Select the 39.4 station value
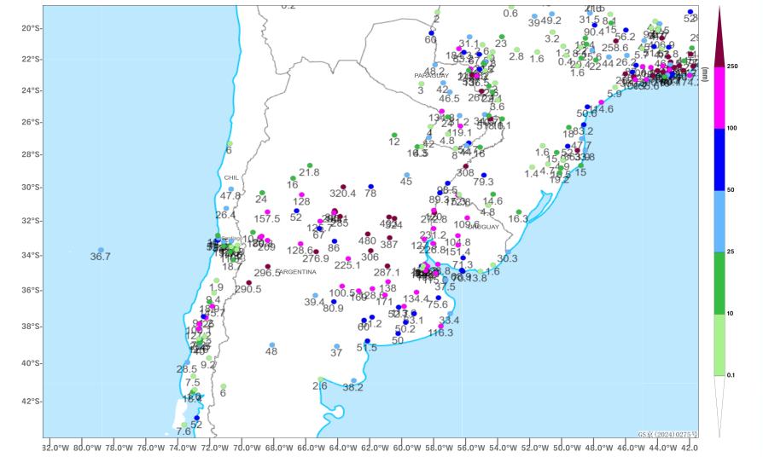Image resolution: width=763 pixels, height=463 pixels. [314, 303]
